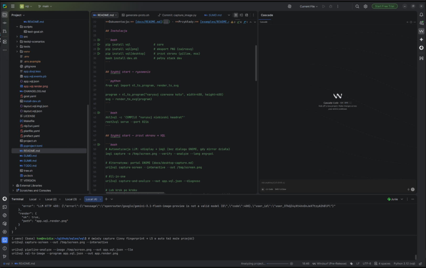Open the vql project dropdown

coord(26,6)
